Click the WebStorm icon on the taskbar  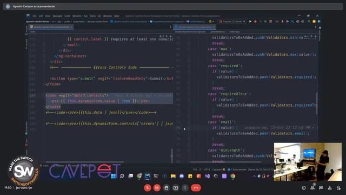point(148,176)
